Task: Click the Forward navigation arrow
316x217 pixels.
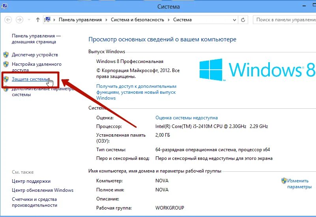Action: pos(19,20)
